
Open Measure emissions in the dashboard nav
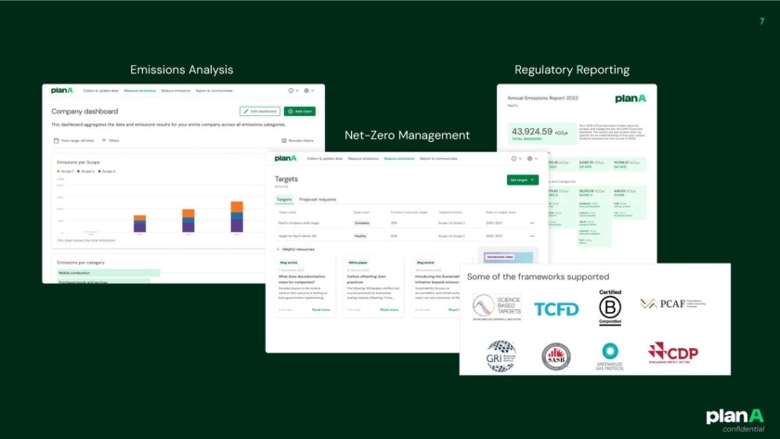pos(140,91)
